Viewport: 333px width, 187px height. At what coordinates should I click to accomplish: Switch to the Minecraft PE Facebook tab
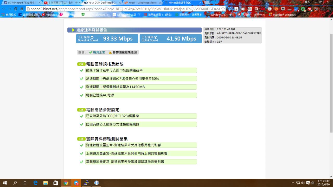21,3
